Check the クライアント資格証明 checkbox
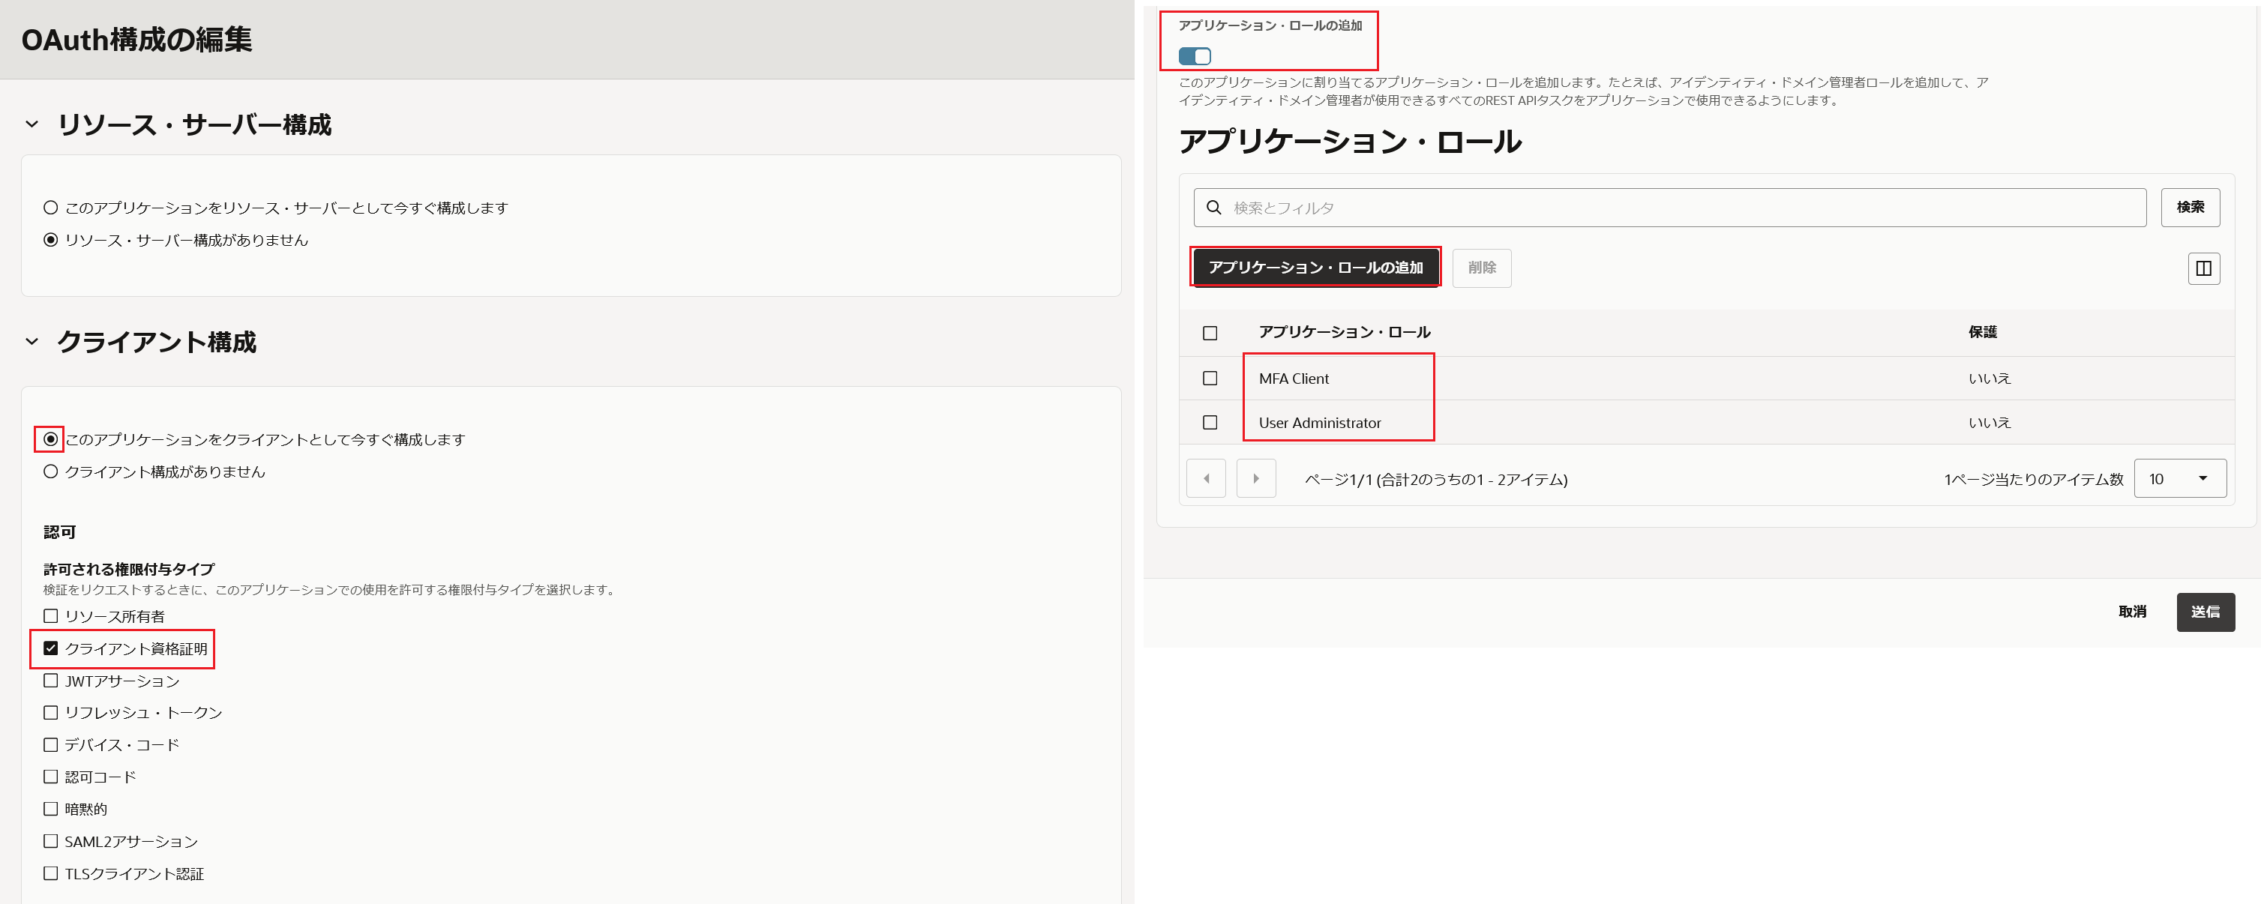Image resolution: width=2264 pixels, height=904 pixels. coord(51,648)
